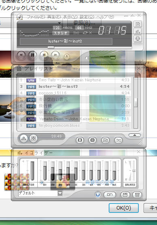Click the 16K equalizer band slider
Screen dimensions: 157x225
(x=114, y=171)
